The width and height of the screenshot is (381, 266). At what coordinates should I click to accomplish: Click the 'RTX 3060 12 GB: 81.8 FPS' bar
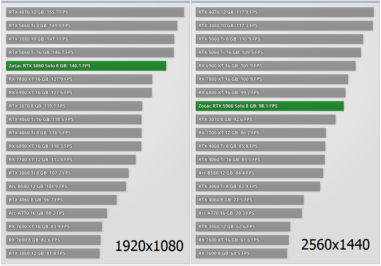[x=53, y=253]
